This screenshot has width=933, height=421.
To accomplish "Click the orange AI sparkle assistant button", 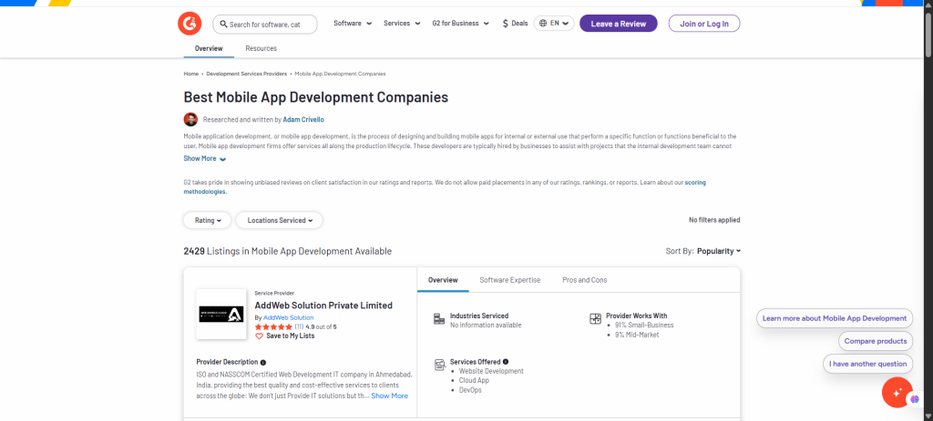I will pos(897,392).
